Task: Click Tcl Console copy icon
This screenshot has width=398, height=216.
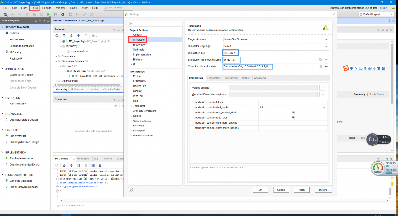Action: click(86, 165)
